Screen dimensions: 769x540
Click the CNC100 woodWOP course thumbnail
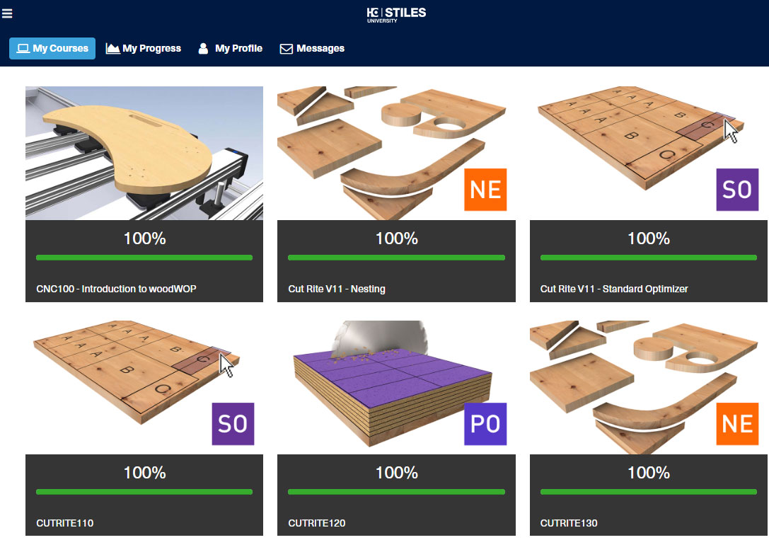point(144,153)
